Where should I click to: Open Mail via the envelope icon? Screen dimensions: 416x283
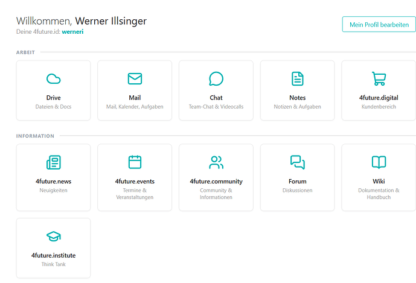point(135,79)
